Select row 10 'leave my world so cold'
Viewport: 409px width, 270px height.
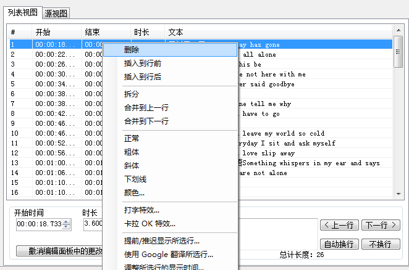(200, 133)
